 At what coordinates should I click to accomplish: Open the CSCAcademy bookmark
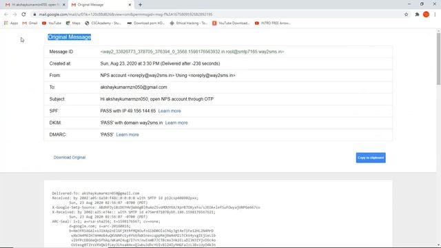(x=103, y=23)
